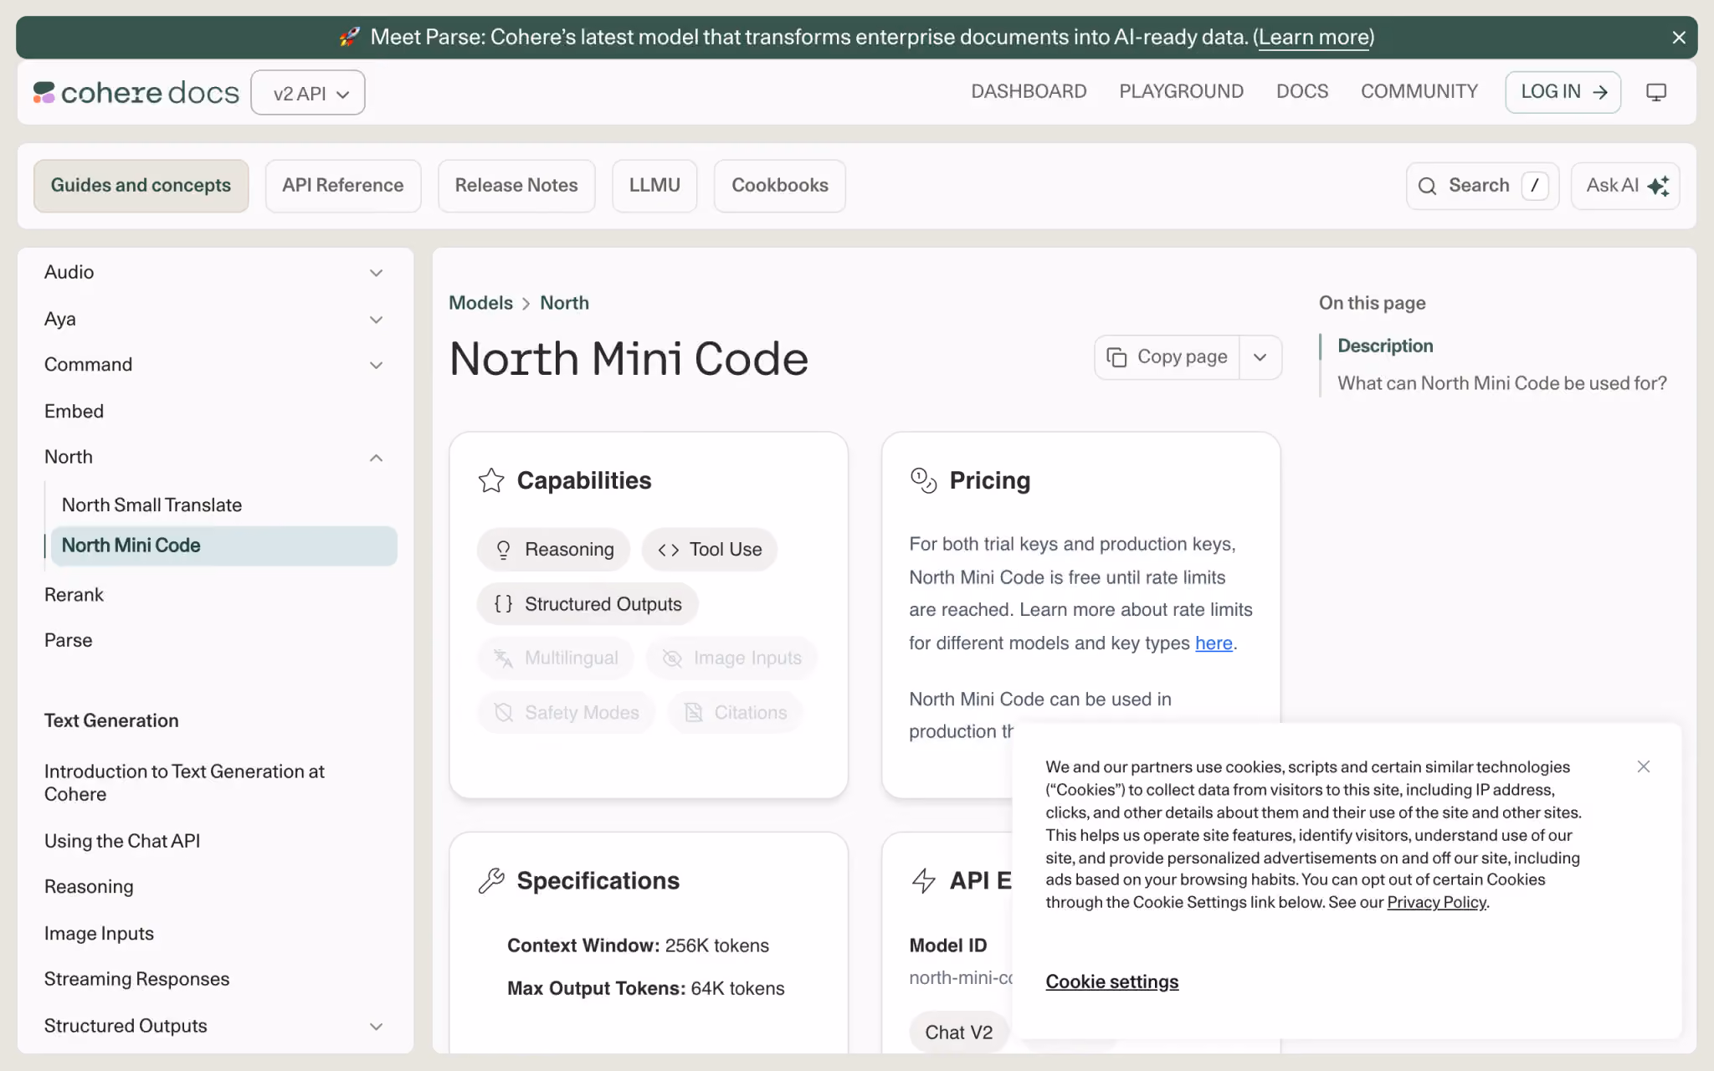This screenshot has height=1071, width=1714.
Task: Expand the Structured Outputs sidebar section
Action: [x=376, y=1027]
